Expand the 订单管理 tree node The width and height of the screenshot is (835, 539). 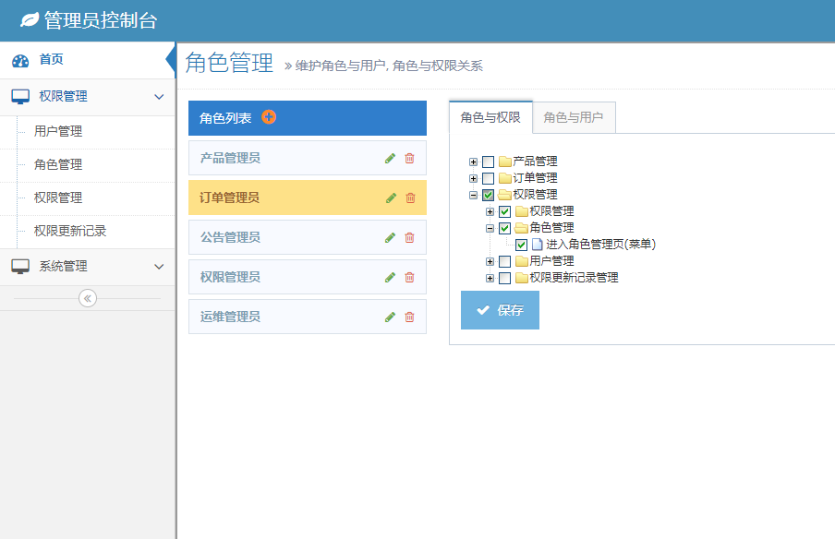pos(473,178)
